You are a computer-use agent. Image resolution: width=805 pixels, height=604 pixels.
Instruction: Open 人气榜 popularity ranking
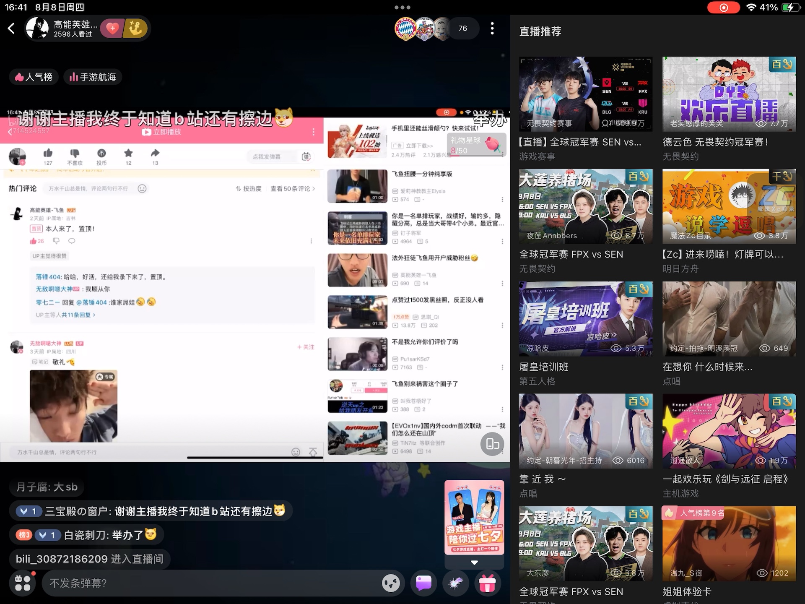coord(34,77)
